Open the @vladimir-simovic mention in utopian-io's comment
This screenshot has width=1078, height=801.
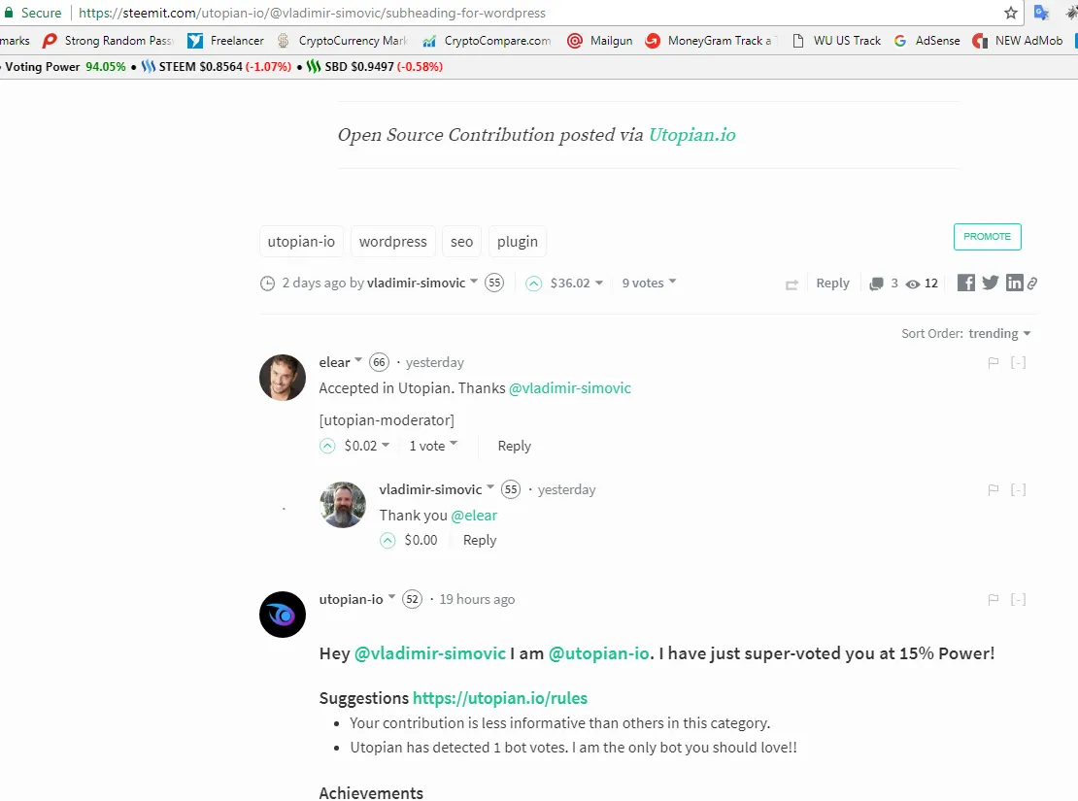coord(430,653)
